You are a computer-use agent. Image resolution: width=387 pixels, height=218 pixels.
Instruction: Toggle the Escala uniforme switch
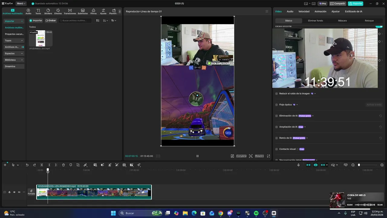click(379, 27)
